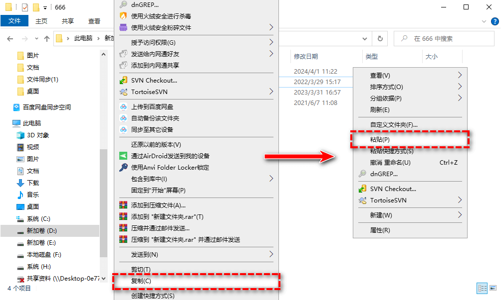
Task: Click the WinRAR add-to-archive icon
Action: 123,205
